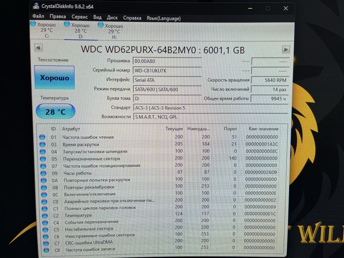
Task: Click status dot for attribute C8
Action: pyautogui.click(x=46, y=250)
